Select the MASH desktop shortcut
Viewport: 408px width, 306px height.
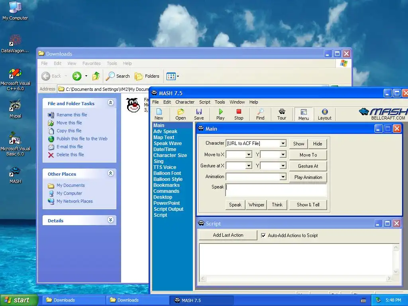(15, 175)
